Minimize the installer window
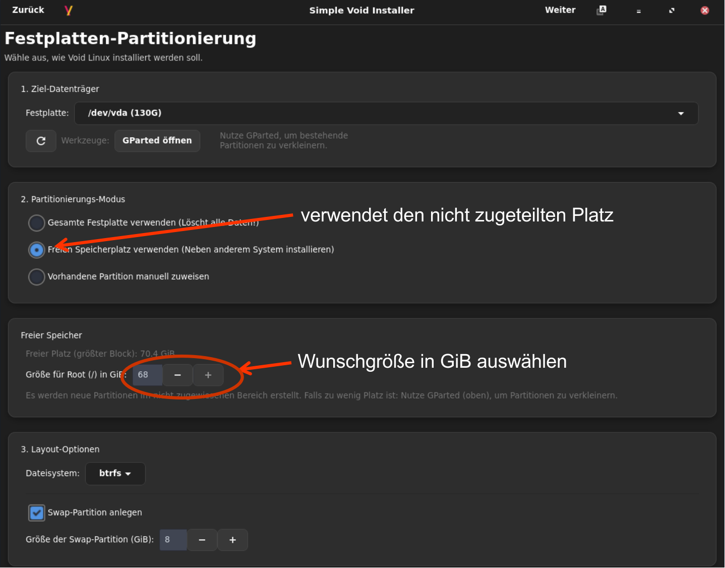725x568 pixels. point(638,11)
